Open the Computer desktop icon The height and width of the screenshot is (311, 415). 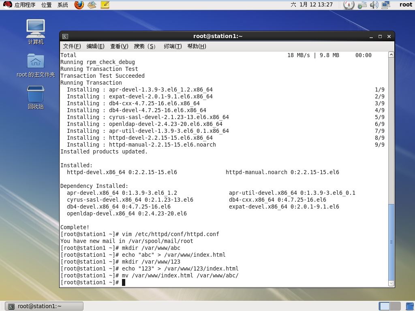pyautogui.click(x=36, y=32)
